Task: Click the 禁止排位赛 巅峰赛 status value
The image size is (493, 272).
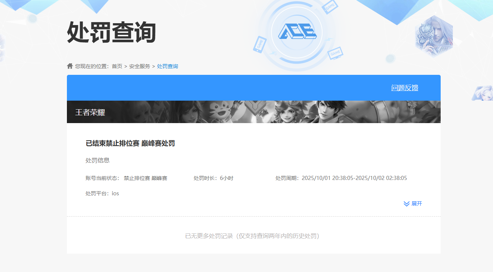Action: point(145,178)
